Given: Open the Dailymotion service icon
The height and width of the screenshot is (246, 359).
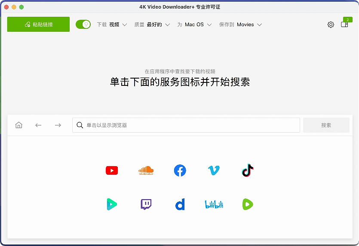Looking at the screenshot, I should (180, 204).
